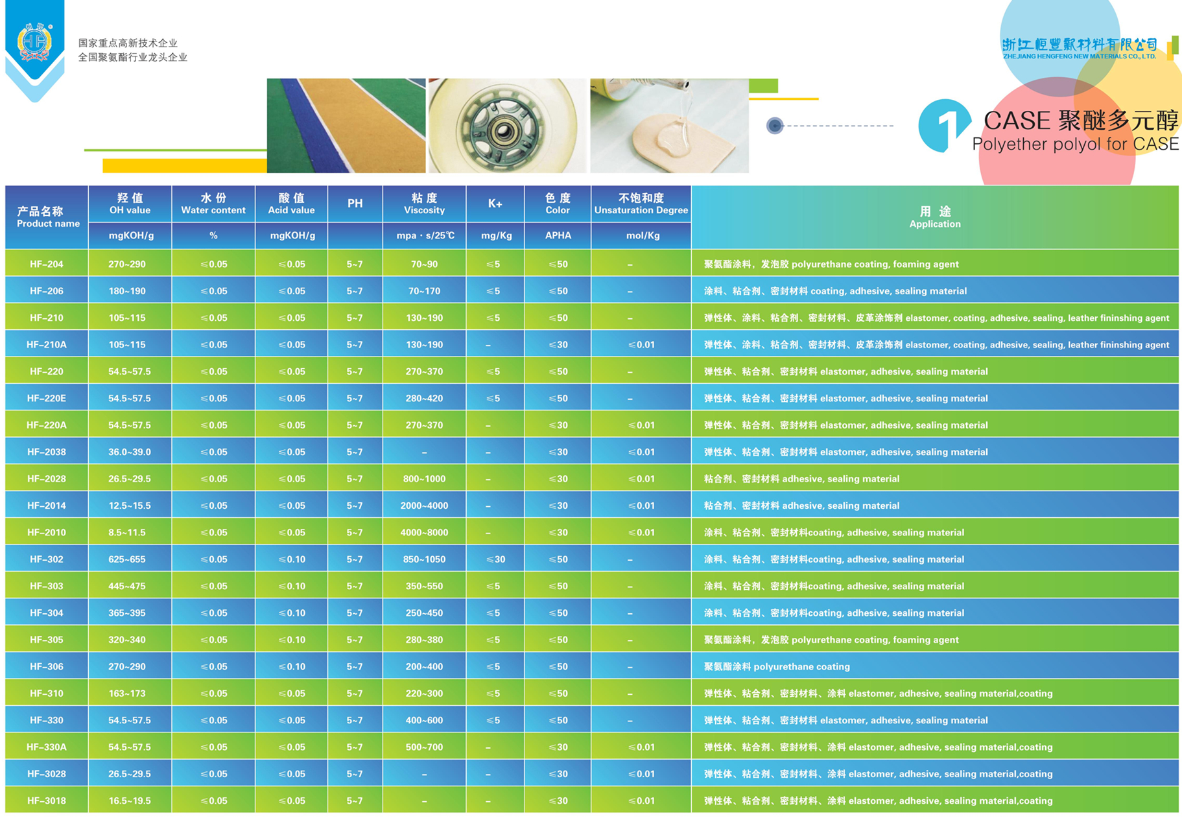1182x818 pixels.
Task: Click the OH value column header
Action: [130, 204]
